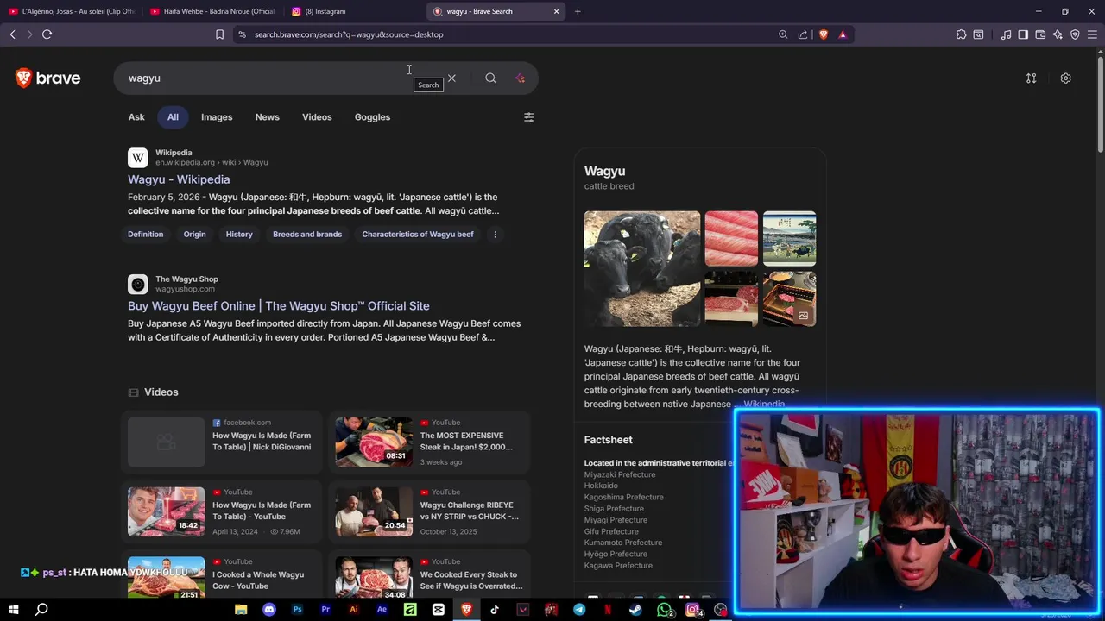The image size is (1105, 621).
Task: Open Characteristics of Wagyu beef chip
Action: 418,235
